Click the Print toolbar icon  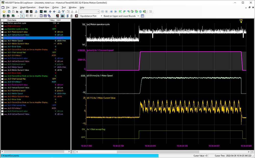coord(21,12)
